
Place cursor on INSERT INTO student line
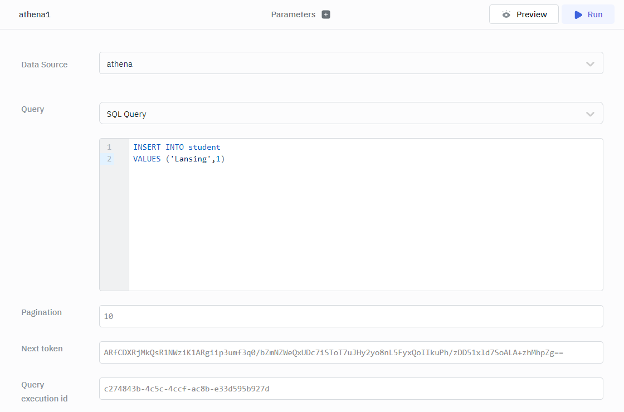pyautogui.click(x=177, y=148)
